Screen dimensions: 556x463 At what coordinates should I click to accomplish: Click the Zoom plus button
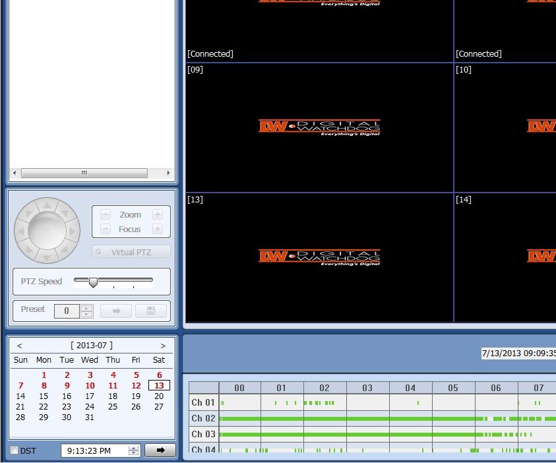[158, 214]
